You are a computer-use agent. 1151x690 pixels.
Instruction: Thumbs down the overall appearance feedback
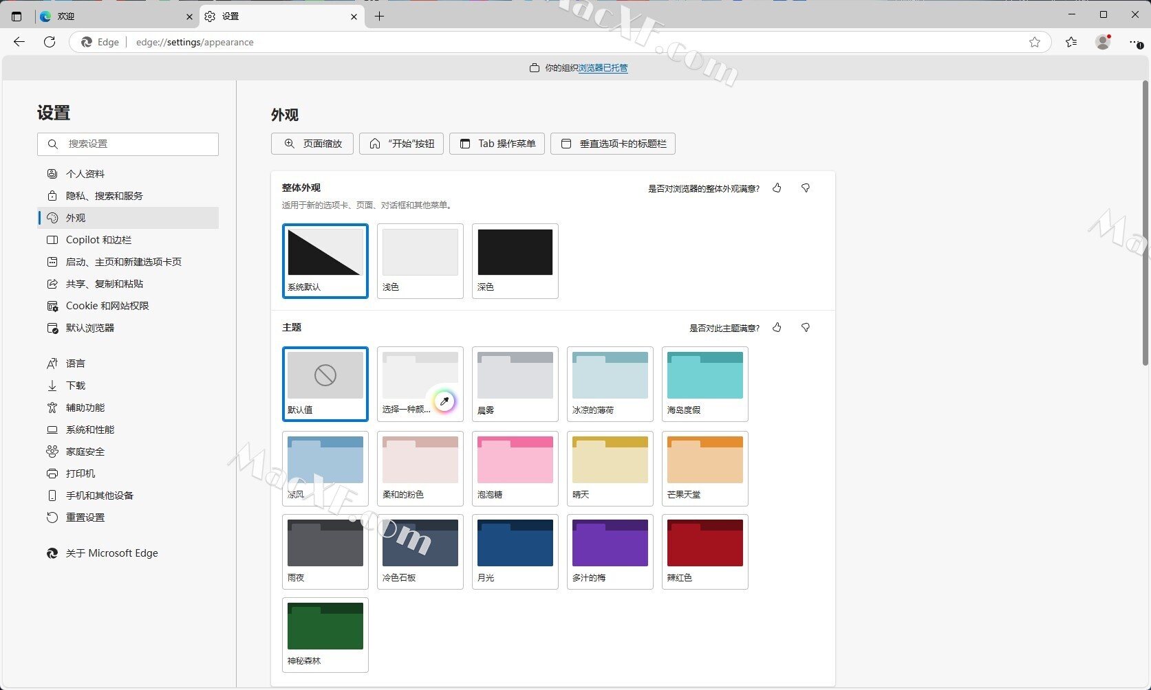coord(806,188)
